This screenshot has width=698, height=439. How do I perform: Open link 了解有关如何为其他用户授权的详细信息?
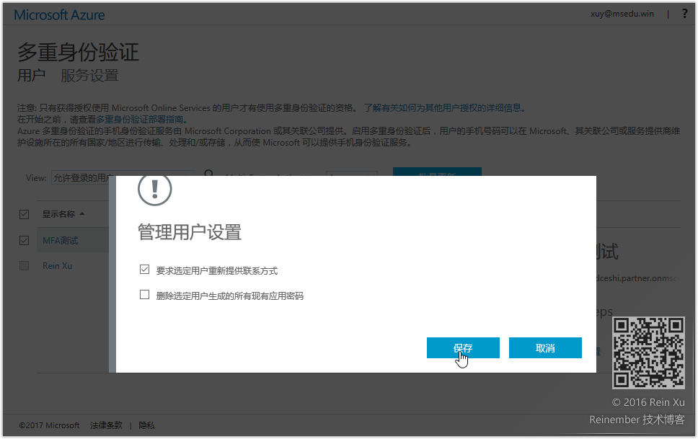coord(445,107)
